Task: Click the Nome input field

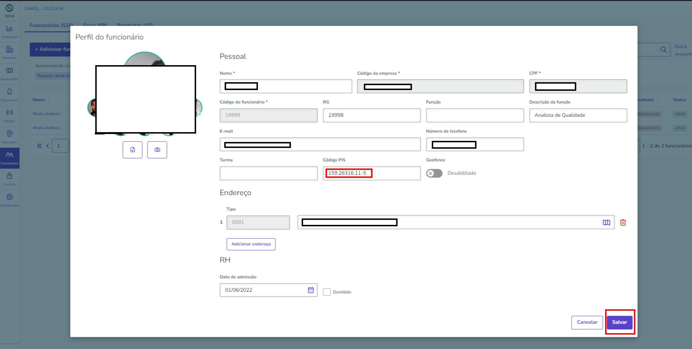Action: (286, 86)
